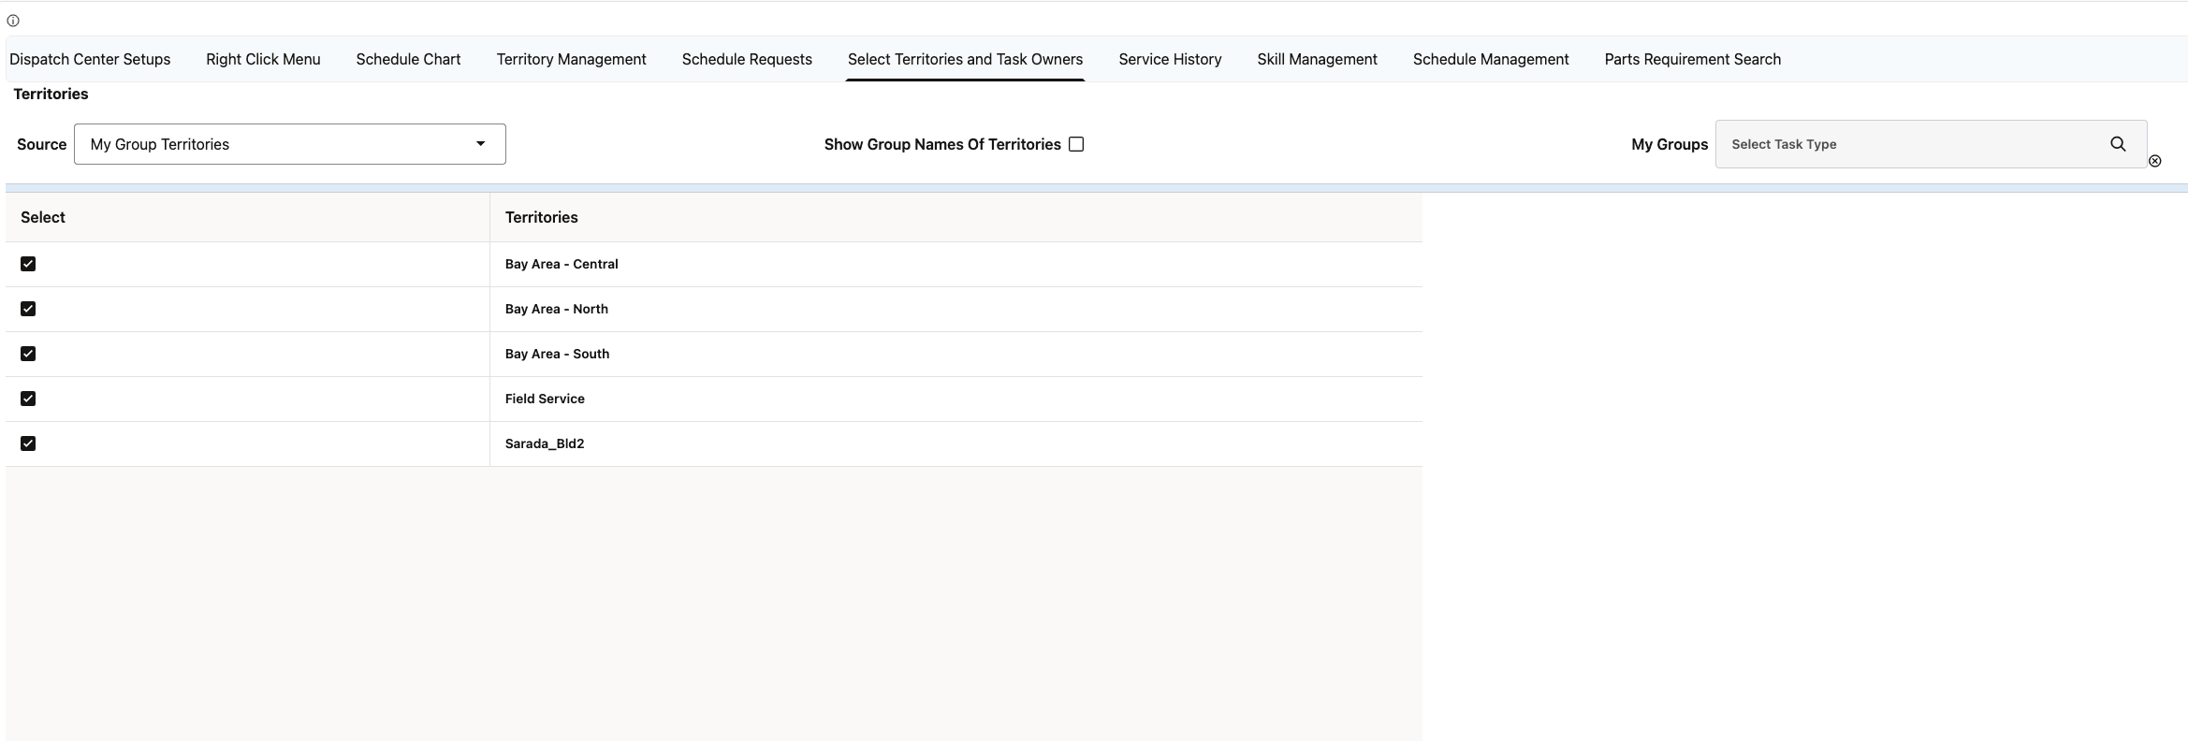Uncheck the Bay Area - South territory
This screenshot has width=2188, height=741.
pyautogui.click(x=28, y=354)
